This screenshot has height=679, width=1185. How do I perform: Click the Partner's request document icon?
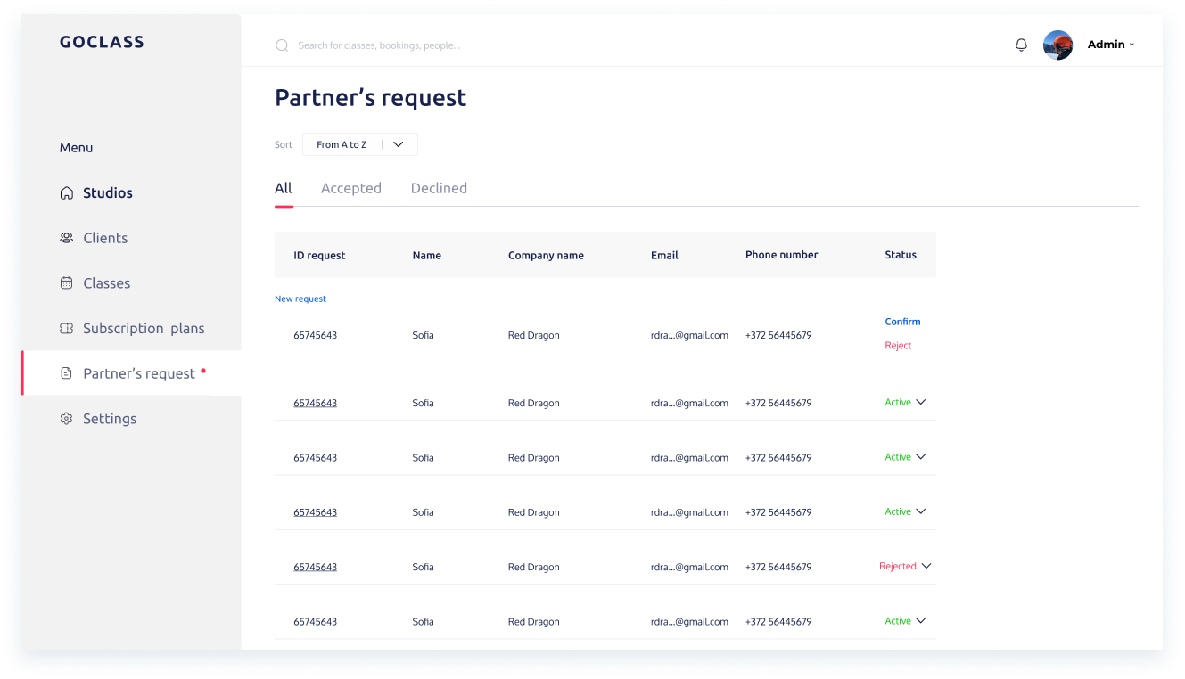click(x=66, y=373)
